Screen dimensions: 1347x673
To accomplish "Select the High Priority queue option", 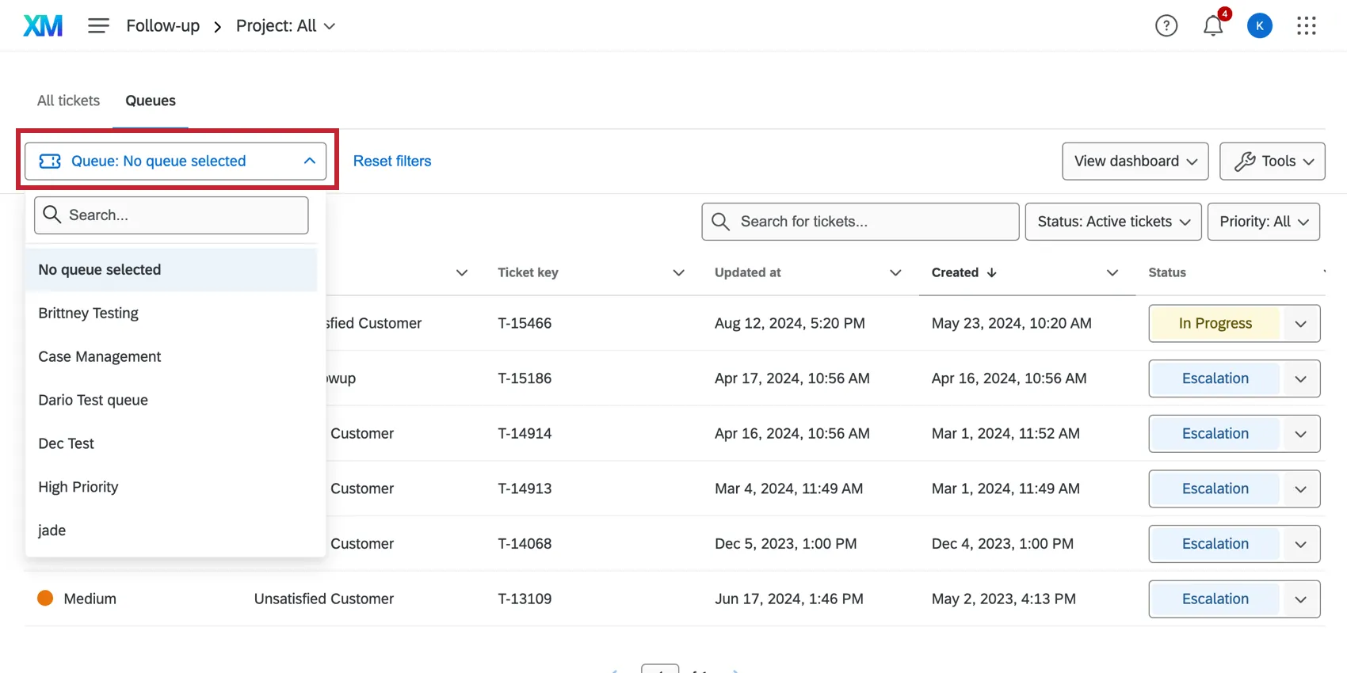I will click(x=78, y=487).
